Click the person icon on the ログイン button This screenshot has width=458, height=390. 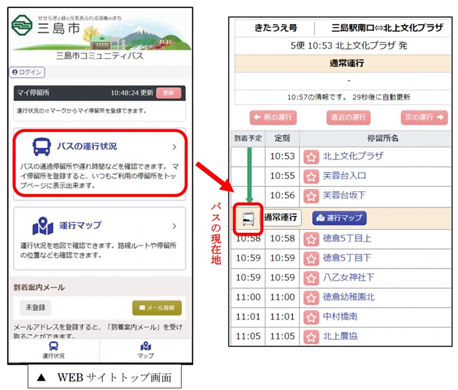[x=16, y=71]
